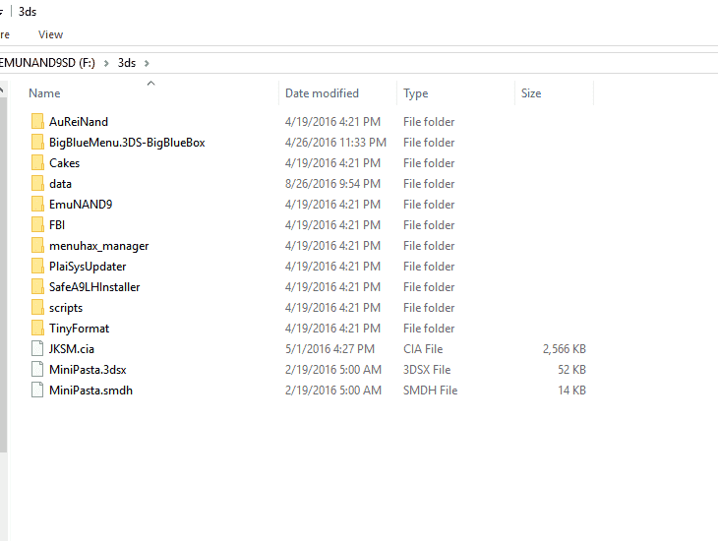
Task: Click the JKSM.cia file icon
Action: 37,348
